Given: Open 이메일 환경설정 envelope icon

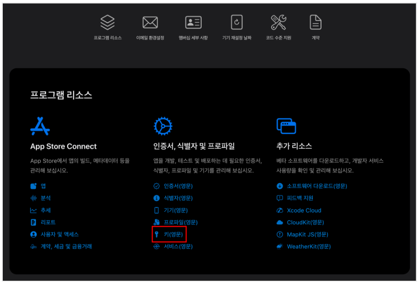Looking at the screenshot, I should (x=150, y=23).
